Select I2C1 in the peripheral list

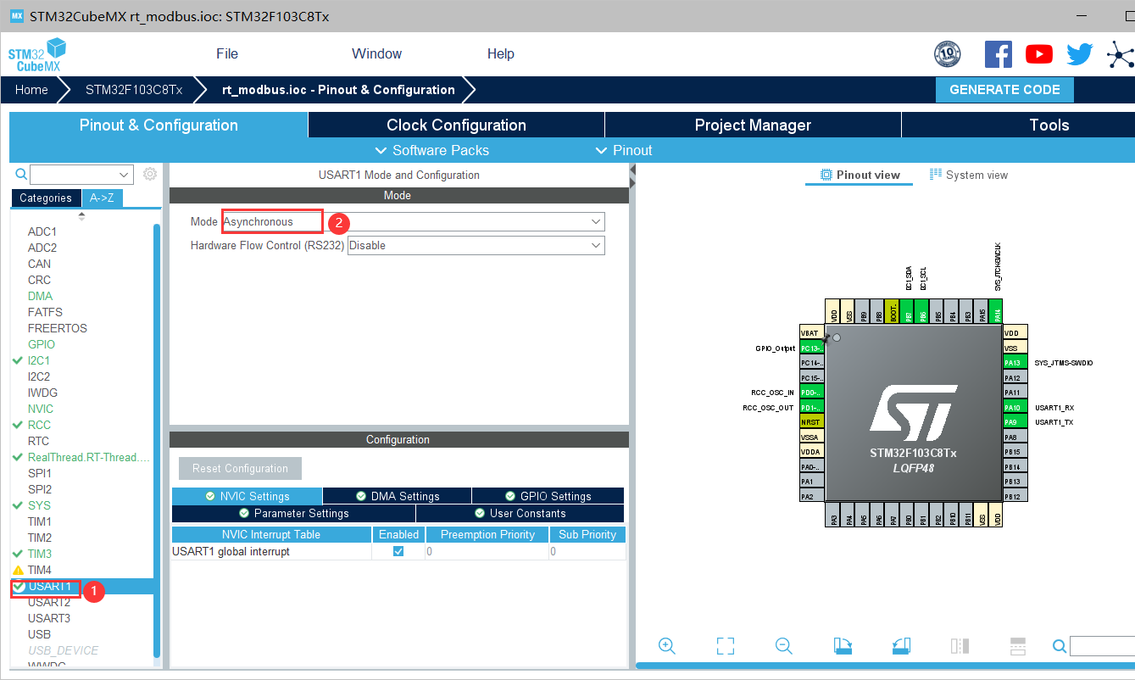pyautogui.click(x=39, y=360)
